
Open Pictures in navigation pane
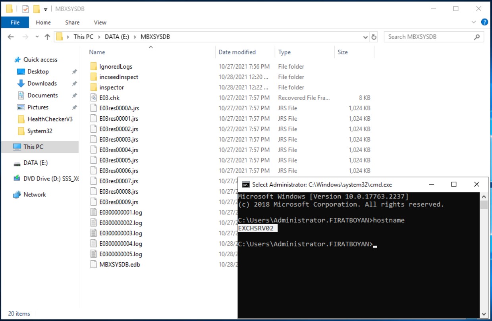tap(38, 107)
